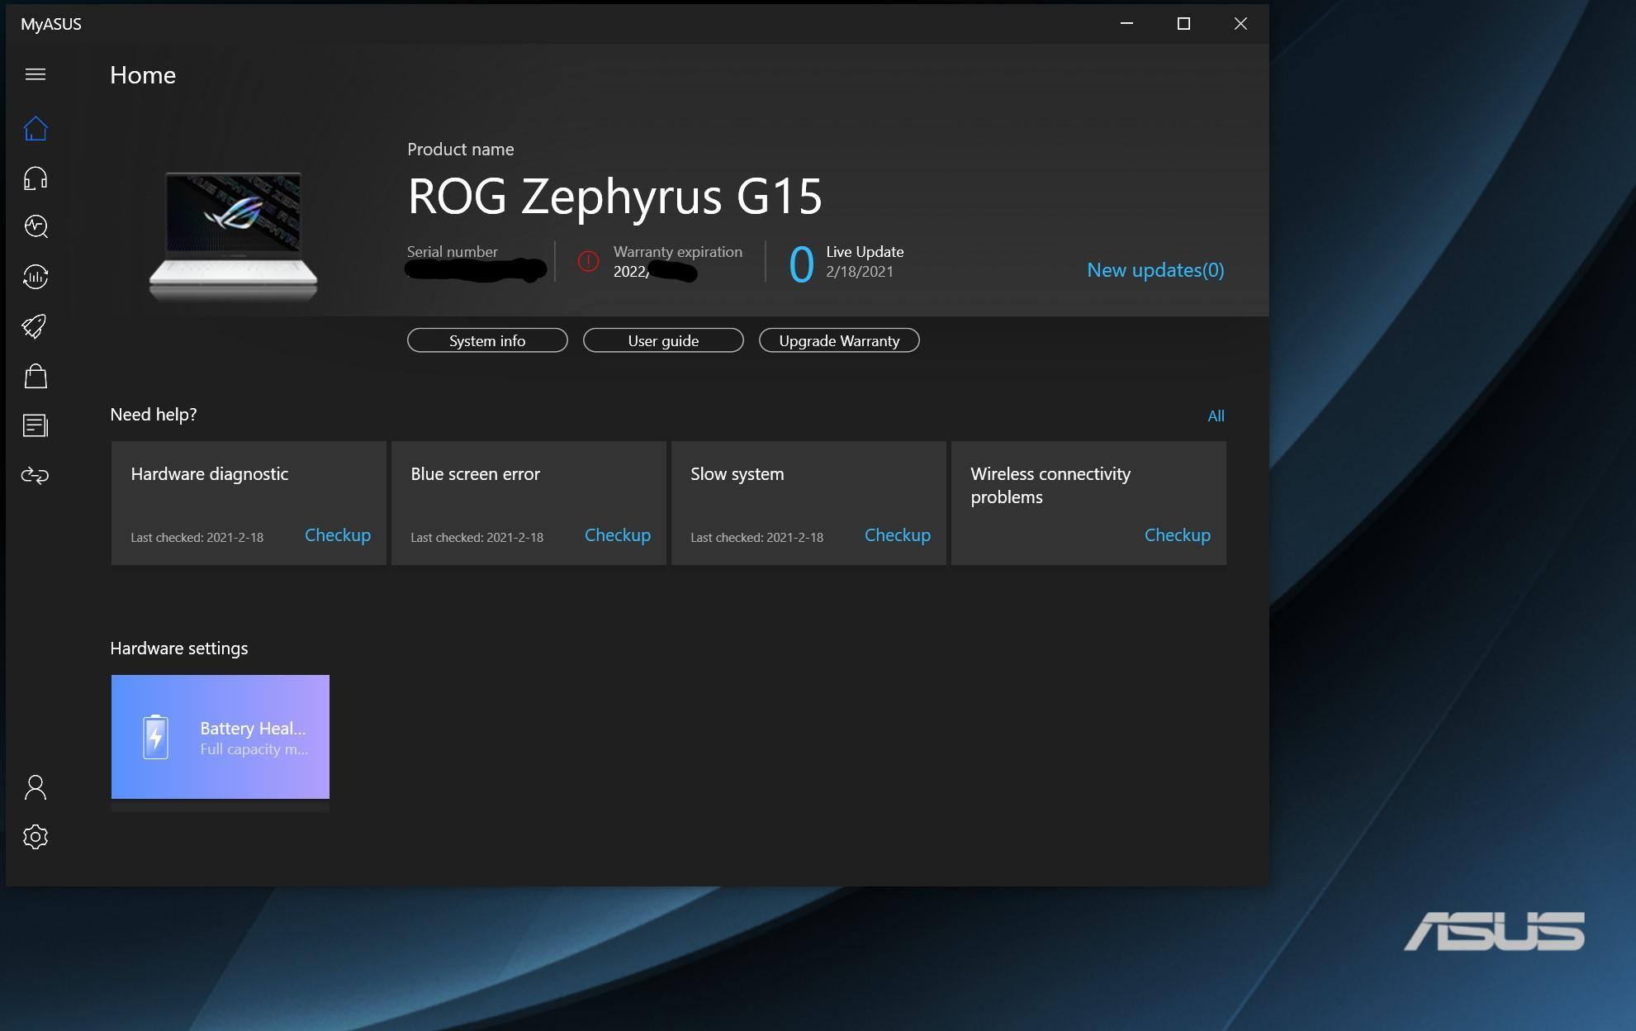Open the rocket-shaped sidebar icon
Screen dimensions: 1636x1031
pos(36,326)
